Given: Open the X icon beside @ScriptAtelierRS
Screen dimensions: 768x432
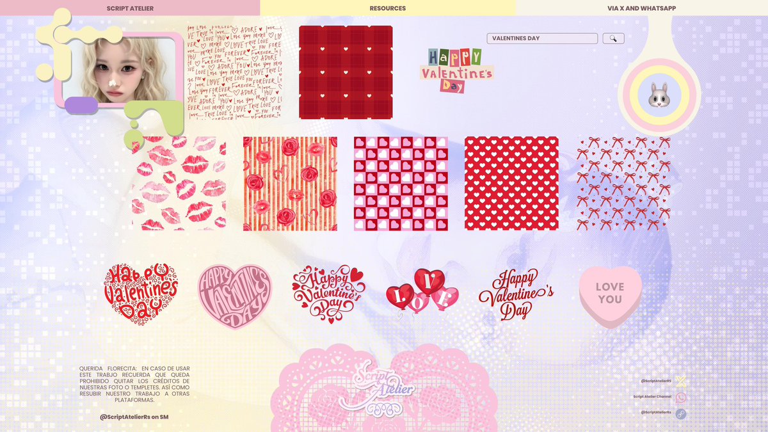Looking at the screenshot, I should click(681, 381).
